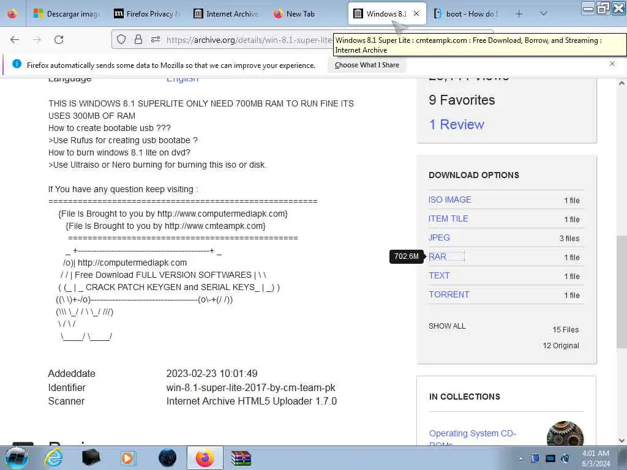
Task: Open the tracking protection shield icon
Action: pyautogui.click(x=121, y=39)
